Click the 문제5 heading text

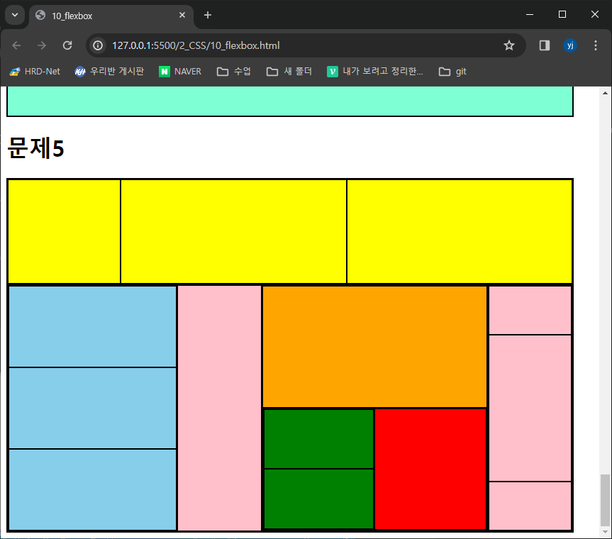click(37, 148)
